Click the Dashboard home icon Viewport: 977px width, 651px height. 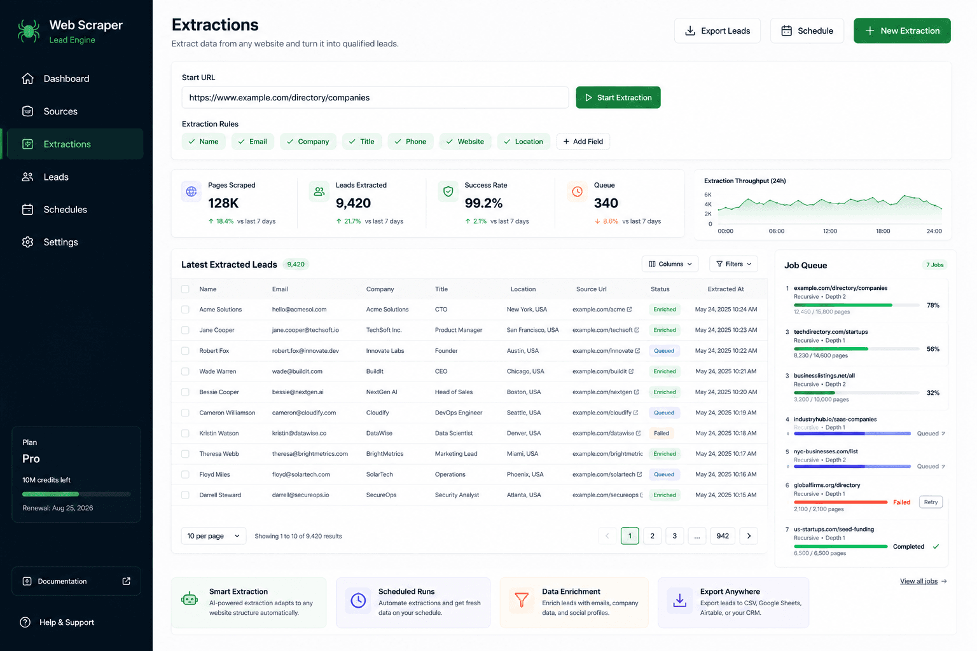[27, 79]
